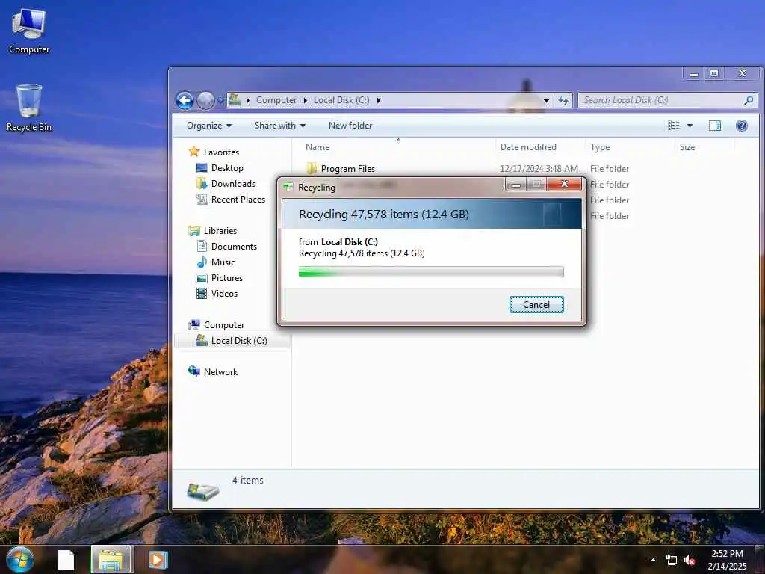This screenshot has height=574, width=765.
Task: Open the Documents library
Action: [234, 247]
